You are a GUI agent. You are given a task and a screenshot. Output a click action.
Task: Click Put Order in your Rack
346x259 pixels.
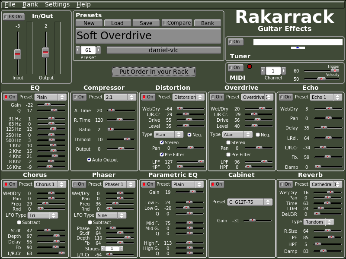(154, 72)
